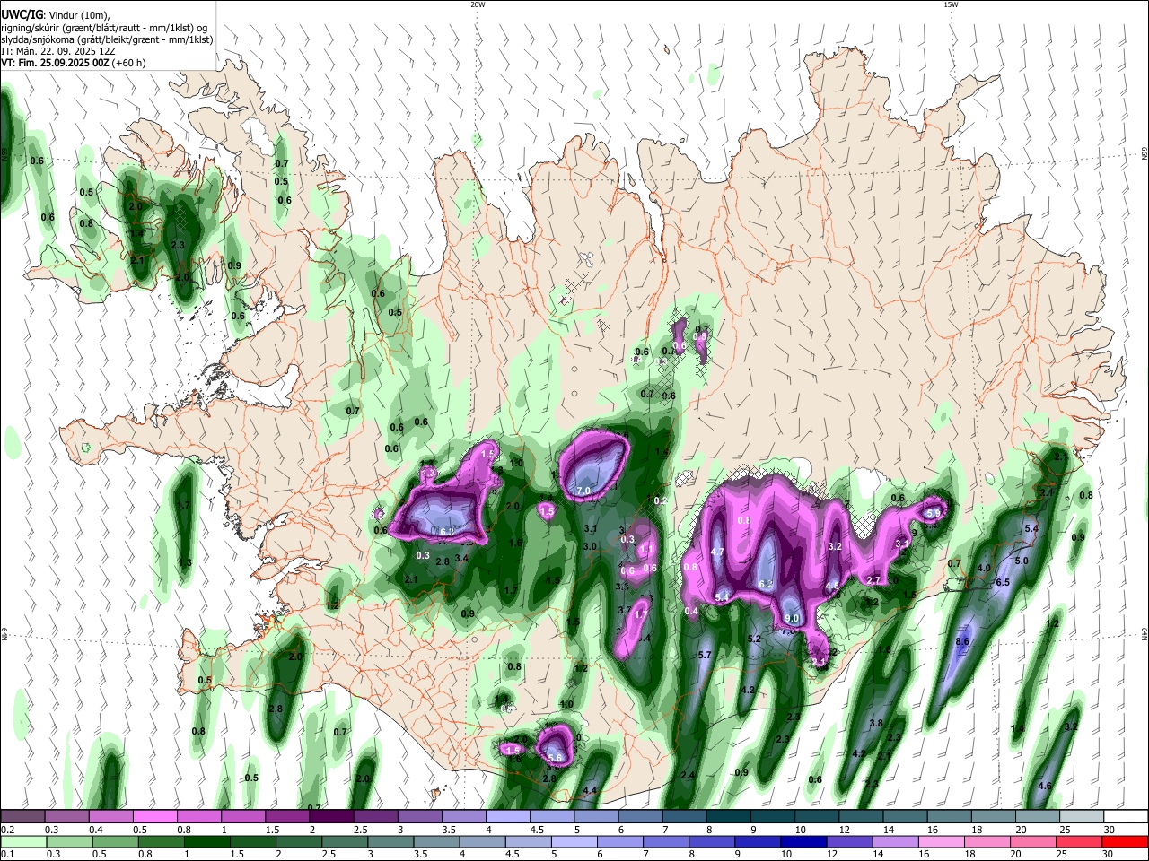Click the '4.6' value near bottom right corner

1044,787
